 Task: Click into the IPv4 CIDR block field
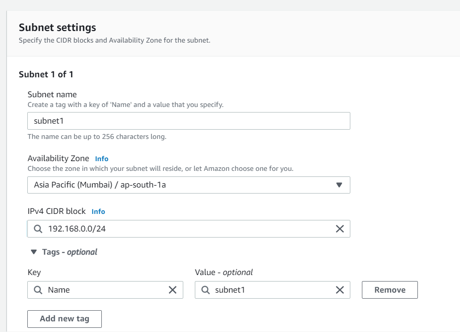pyautogui.click(x=189, y=229)
